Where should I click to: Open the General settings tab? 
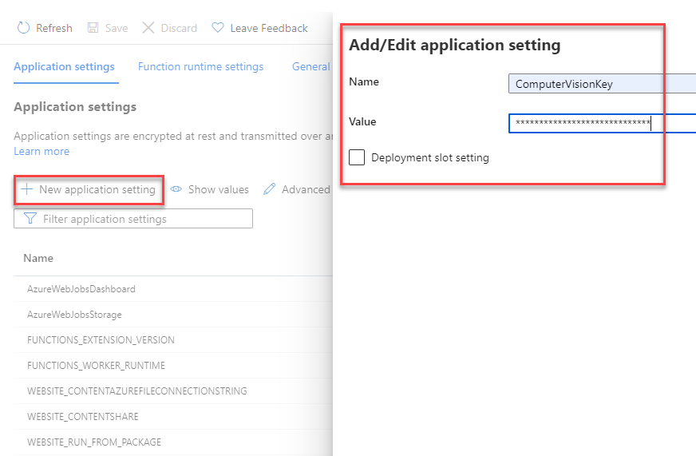click(x=311, y=66)
